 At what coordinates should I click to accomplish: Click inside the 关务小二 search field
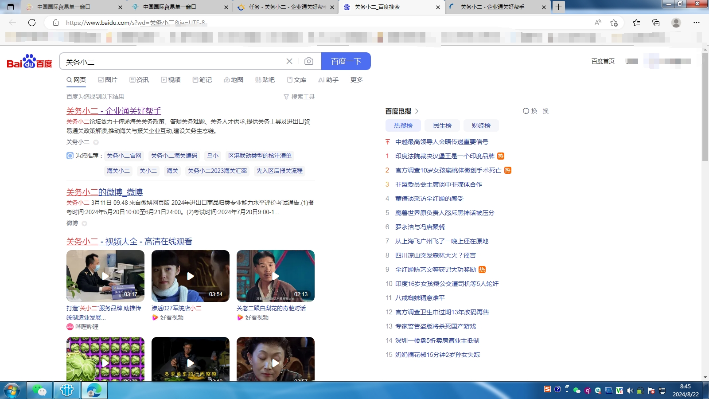pyautogui.click(x=173, y=62)
